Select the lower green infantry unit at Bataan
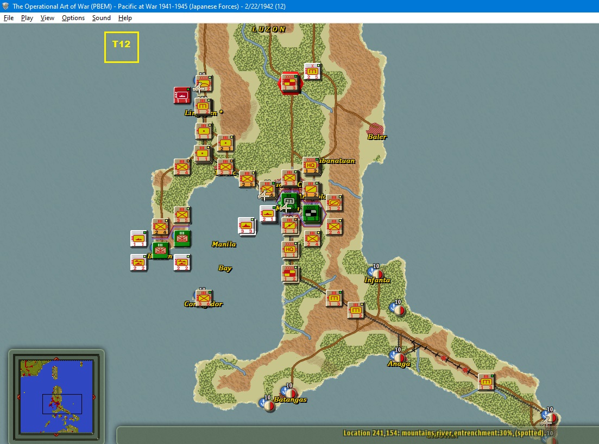Screen dimensions: 599x444 160,250
